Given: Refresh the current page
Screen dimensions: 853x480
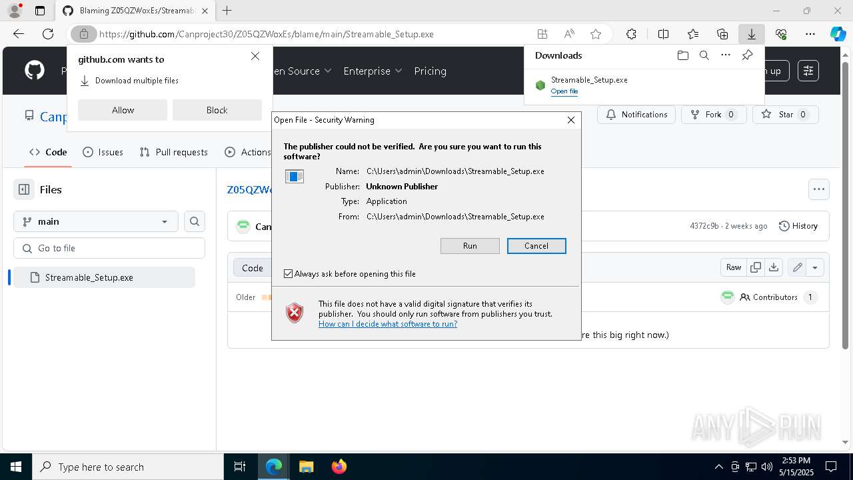Looking at the screenshot, I should (48, 34).
